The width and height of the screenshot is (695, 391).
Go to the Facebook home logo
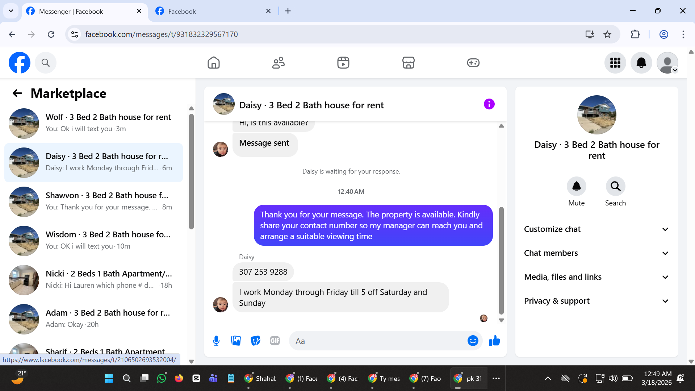[x=20, y=63]
